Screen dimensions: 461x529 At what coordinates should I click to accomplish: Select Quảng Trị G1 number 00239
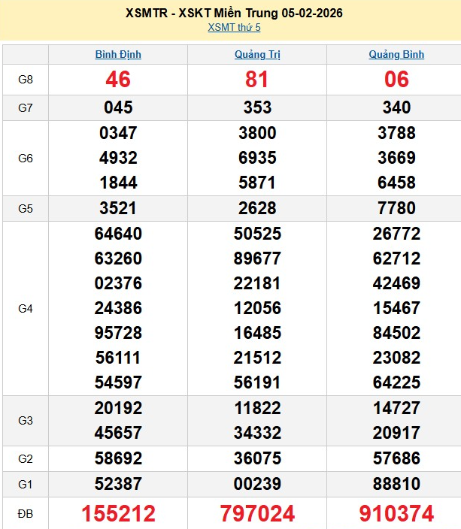tap(257, 483)
